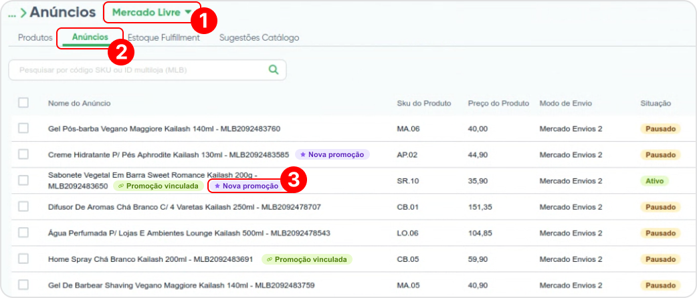Viewport: 697px width, 298px height.
Task: Click Pausado status on Difusor De Aromas row
Action: coord(660,207)
